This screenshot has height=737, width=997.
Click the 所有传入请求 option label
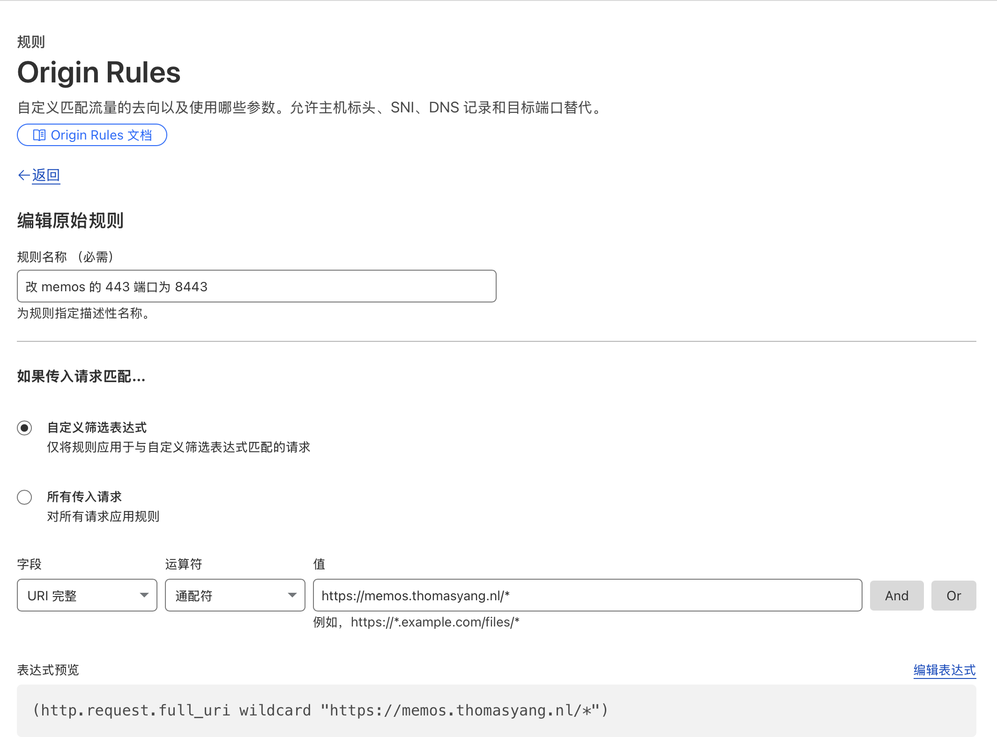pyautogui.click(x=84, y=497)
